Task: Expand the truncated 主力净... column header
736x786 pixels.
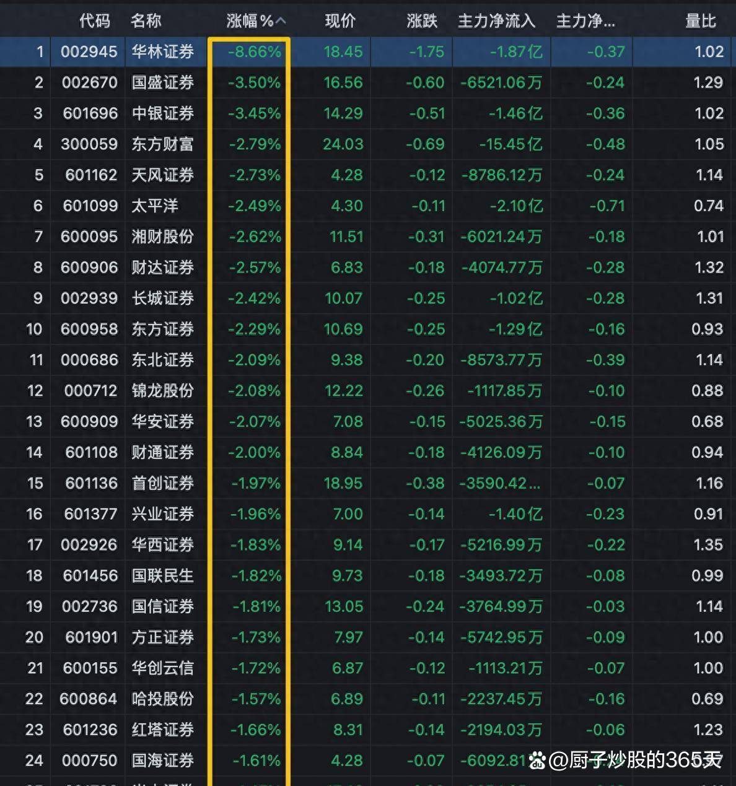Action: (585, 20)
